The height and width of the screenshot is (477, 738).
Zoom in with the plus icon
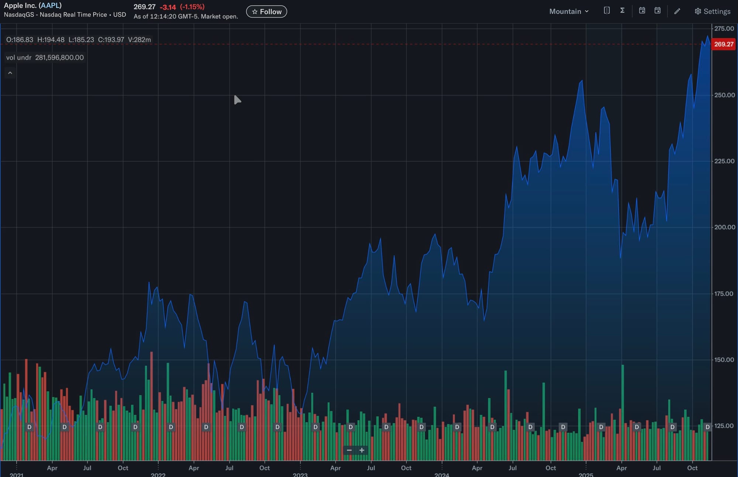362,450
